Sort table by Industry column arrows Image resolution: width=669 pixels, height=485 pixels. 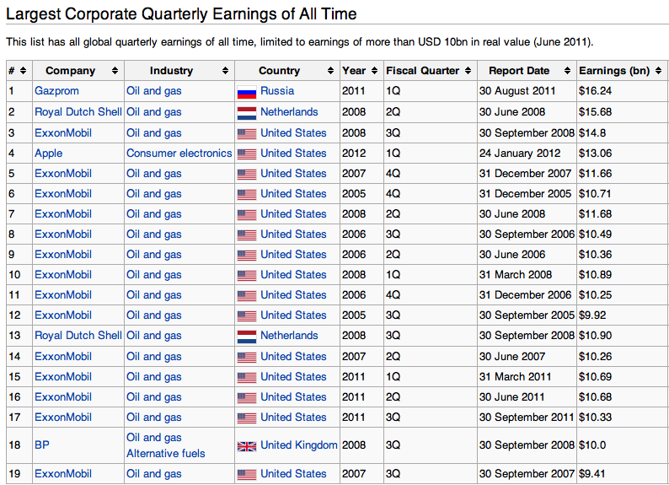coord(225,71)
